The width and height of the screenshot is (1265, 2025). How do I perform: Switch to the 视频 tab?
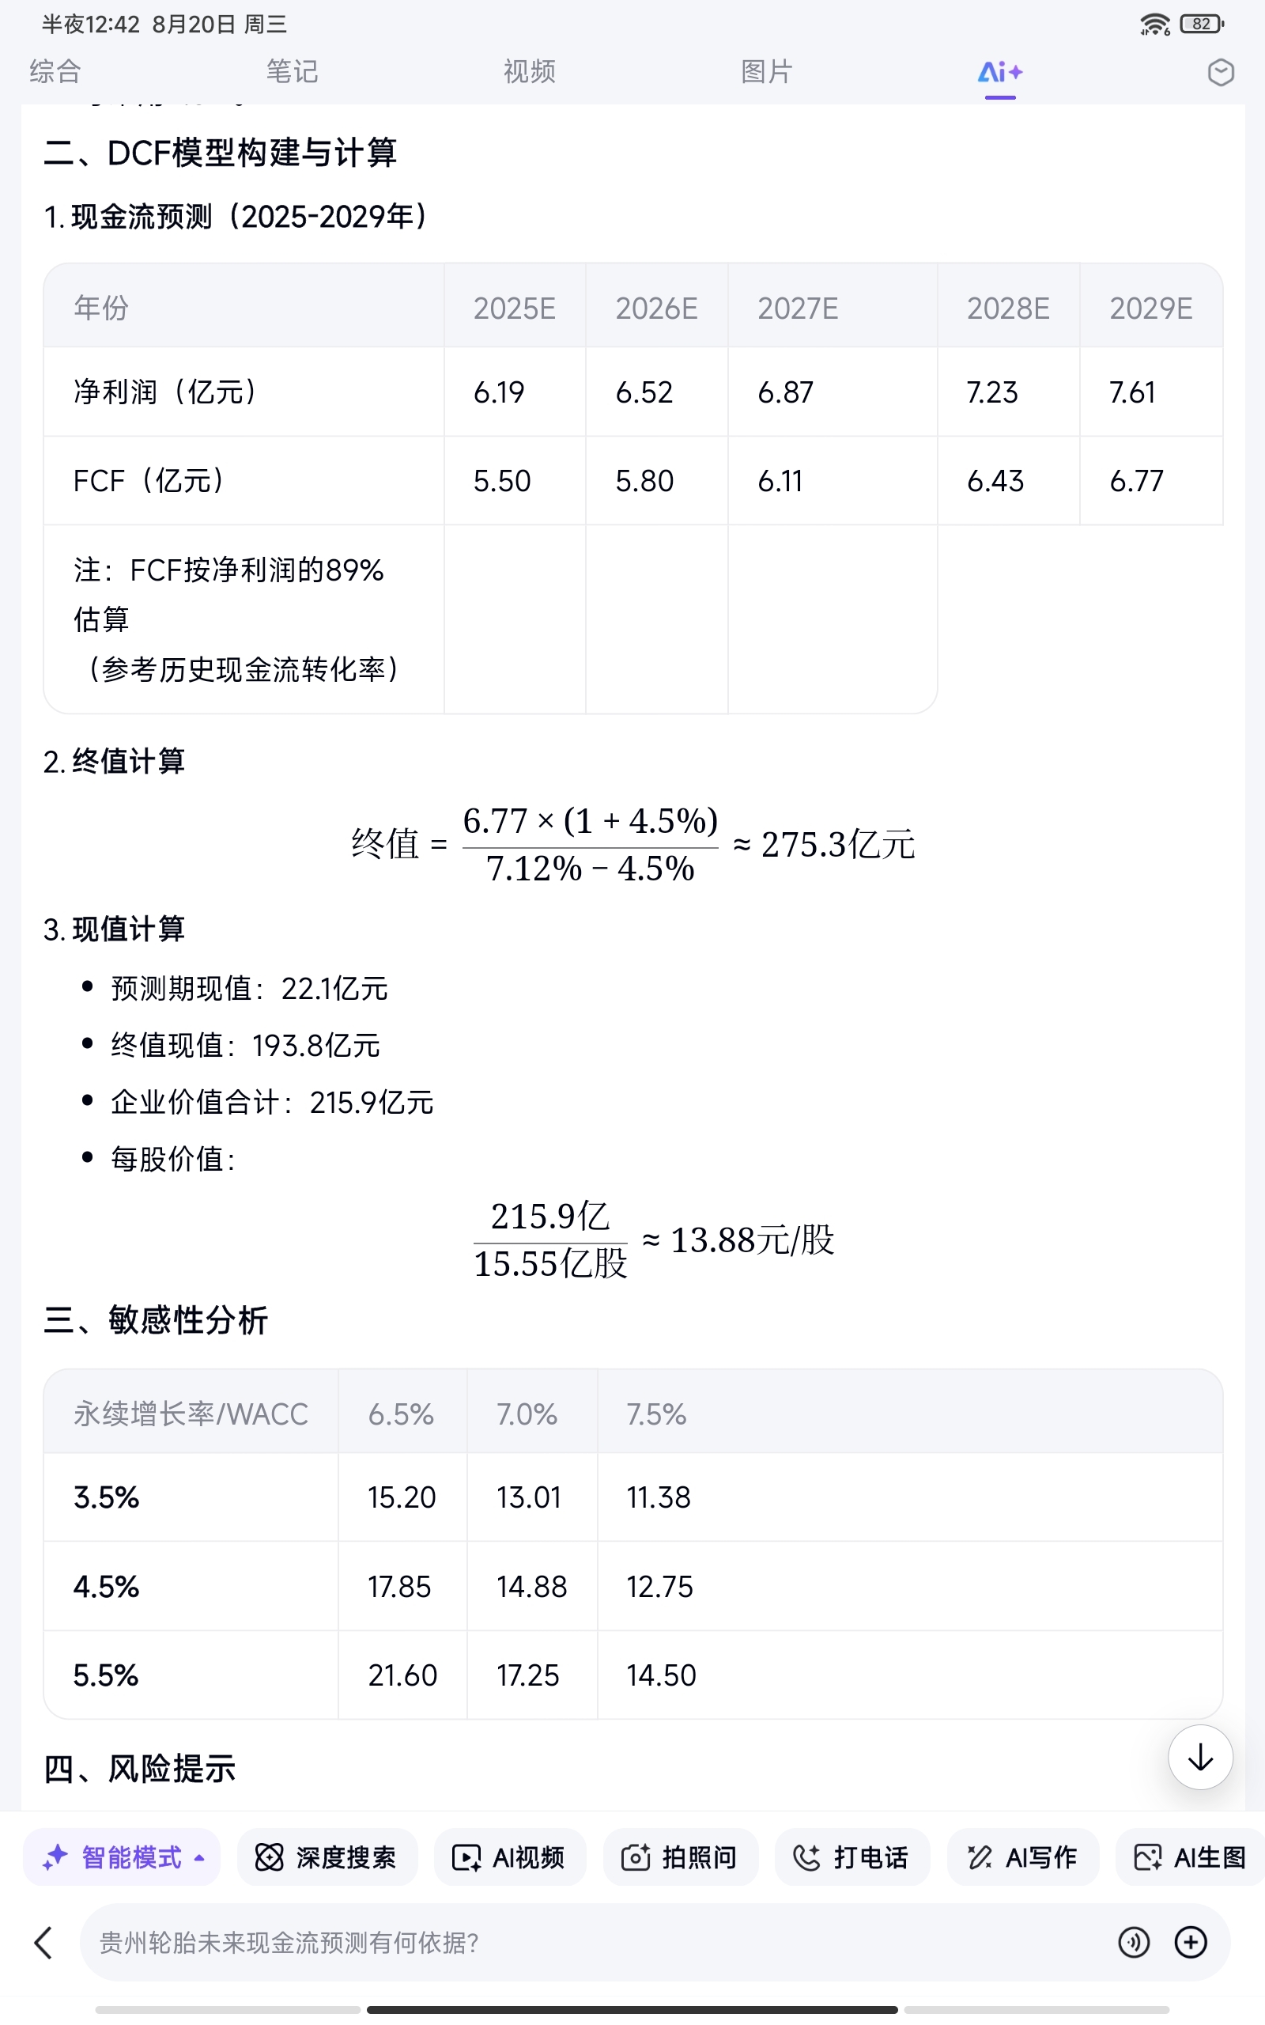coord(530,72)
